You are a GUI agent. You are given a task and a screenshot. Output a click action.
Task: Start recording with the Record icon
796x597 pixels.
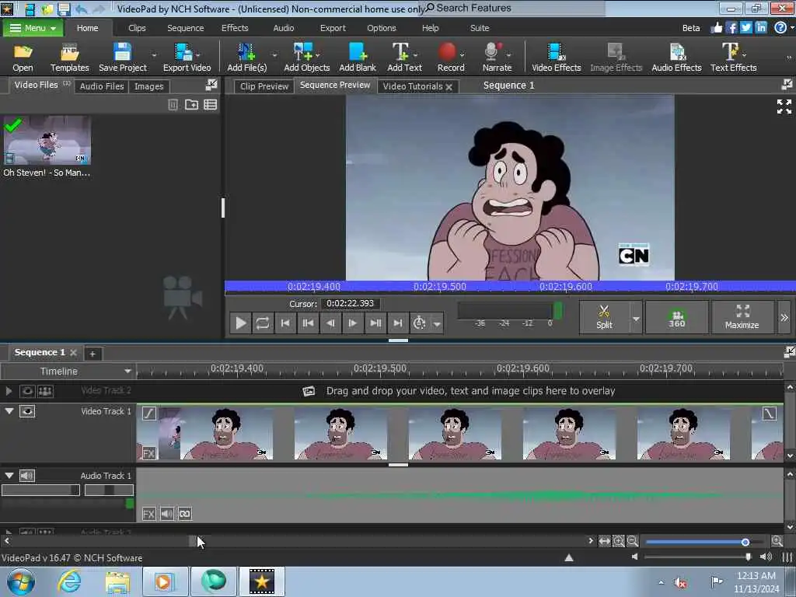click(x=450, y=58)
